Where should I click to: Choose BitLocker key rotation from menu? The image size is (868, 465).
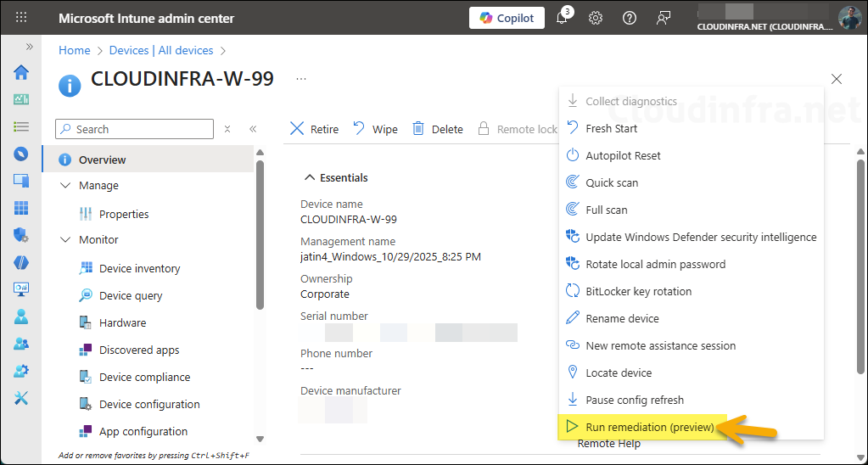[638, 291]
